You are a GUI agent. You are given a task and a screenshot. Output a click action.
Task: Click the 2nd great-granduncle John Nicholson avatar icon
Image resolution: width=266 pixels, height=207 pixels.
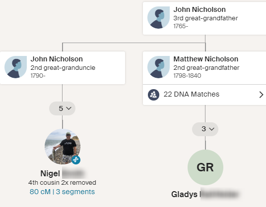15,67
